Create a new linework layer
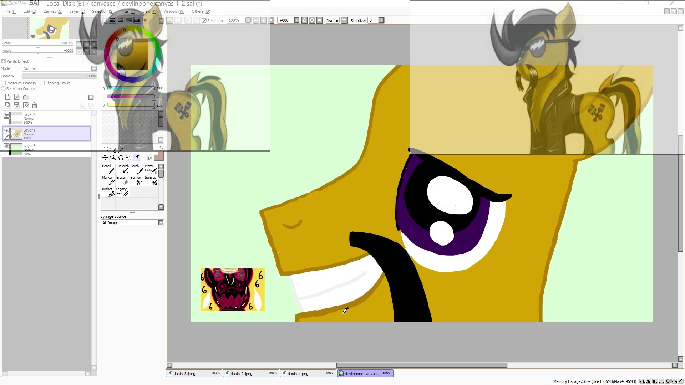The height and width of the screenshot is (385, 685). pos(17,97)
